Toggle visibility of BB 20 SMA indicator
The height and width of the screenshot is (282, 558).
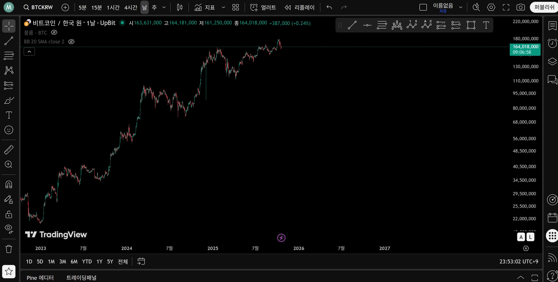[71, 42]
